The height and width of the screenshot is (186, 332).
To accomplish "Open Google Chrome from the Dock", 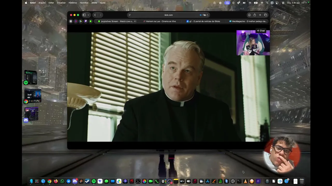I will coord(50,181).
